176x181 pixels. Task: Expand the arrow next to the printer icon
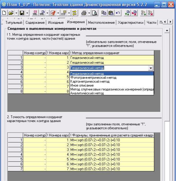coord(89,13)
